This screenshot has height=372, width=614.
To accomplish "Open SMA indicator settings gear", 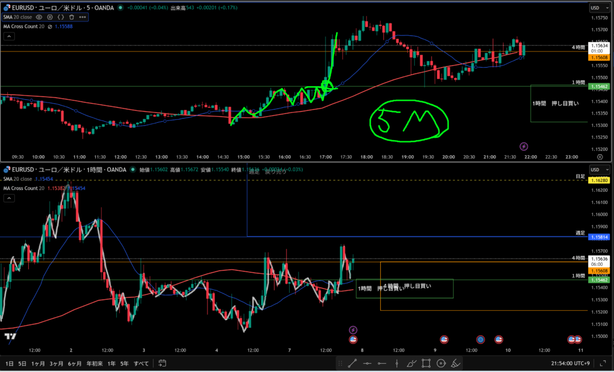I will point(50,17).
